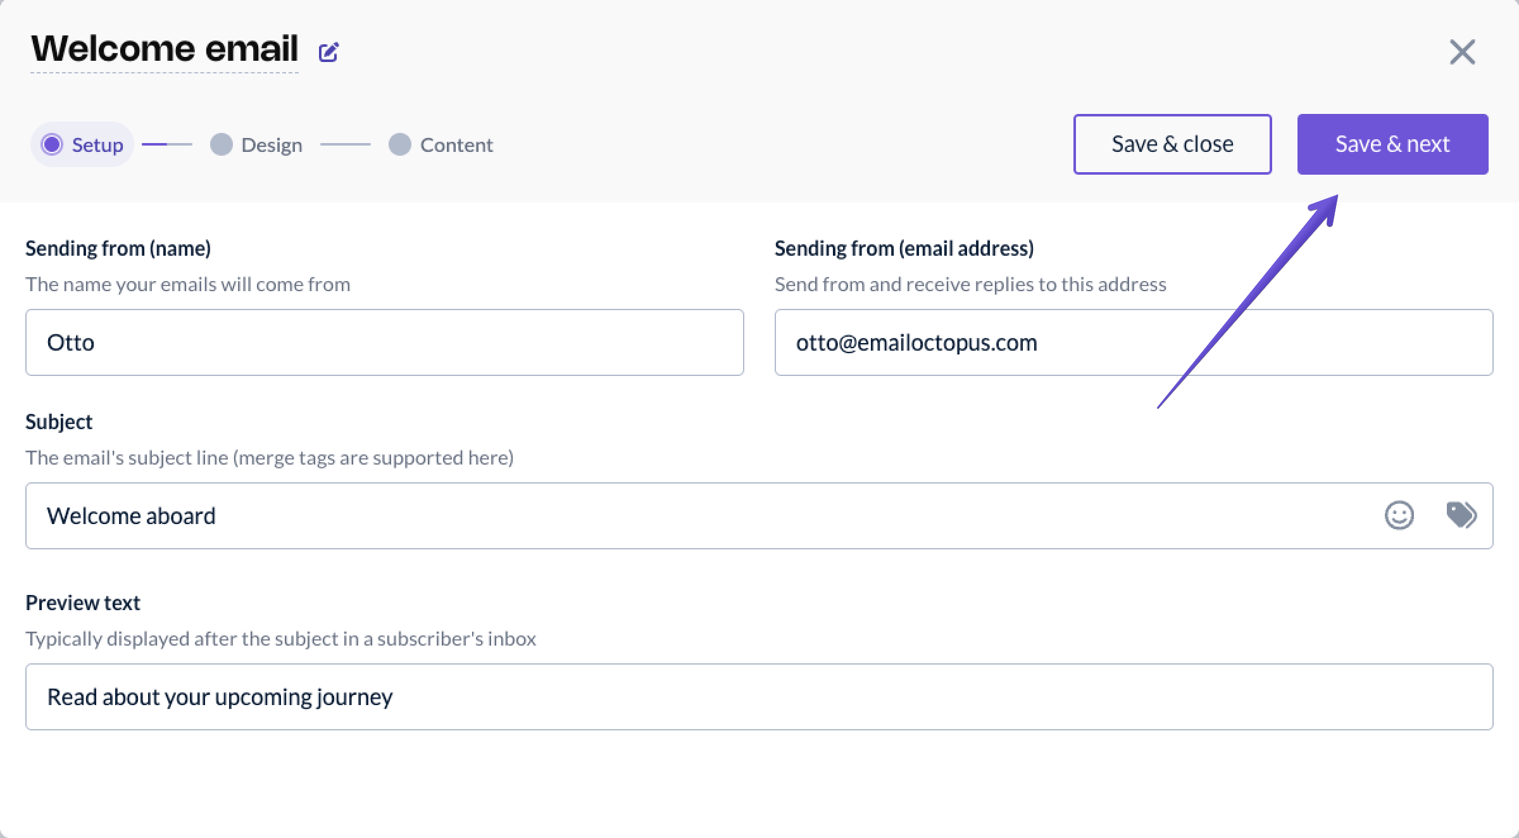Click the Welcome email title text

pos(165,49)
